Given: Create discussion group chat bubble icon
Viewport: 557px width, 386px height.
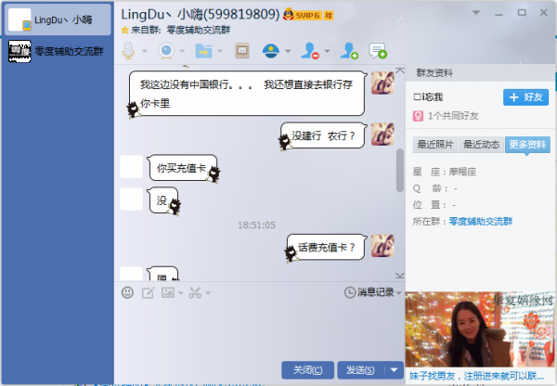Looking at the screenshot, I should tap(378, 51).
